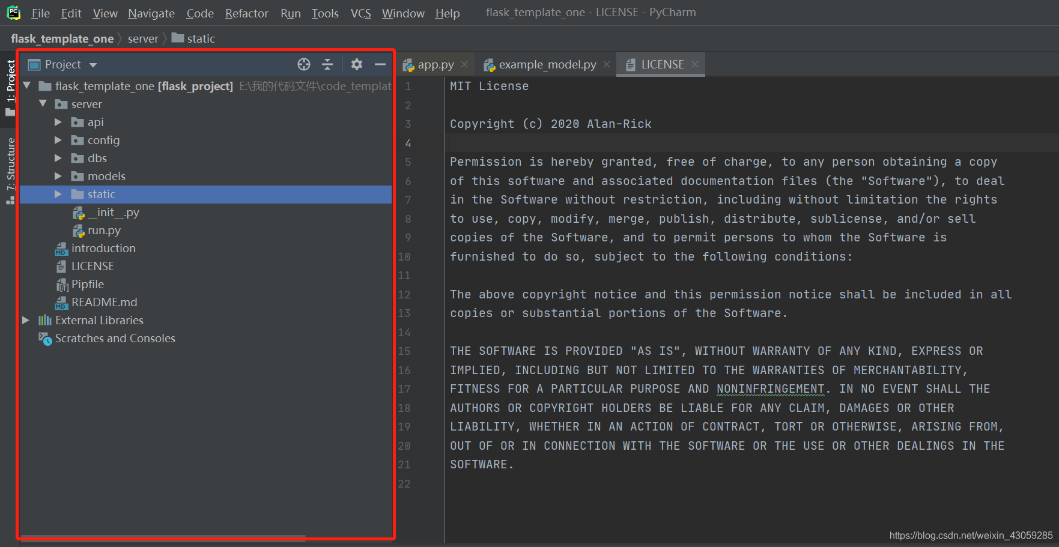
Task: Click the static folder icon in breadcrumb
Action: pyautogui.click(x=178, y=38)
